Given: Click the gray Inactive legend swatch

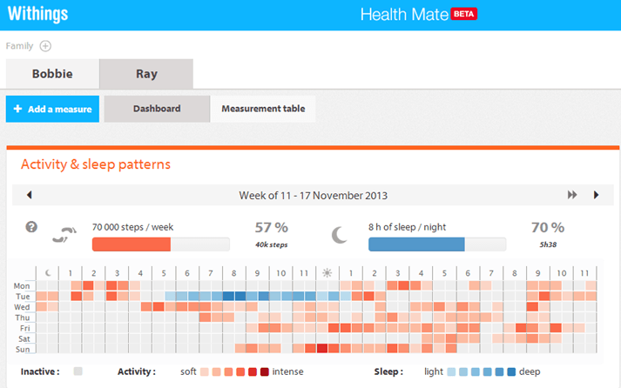Looking at the screenshot, I should click(x=78, y=371).
